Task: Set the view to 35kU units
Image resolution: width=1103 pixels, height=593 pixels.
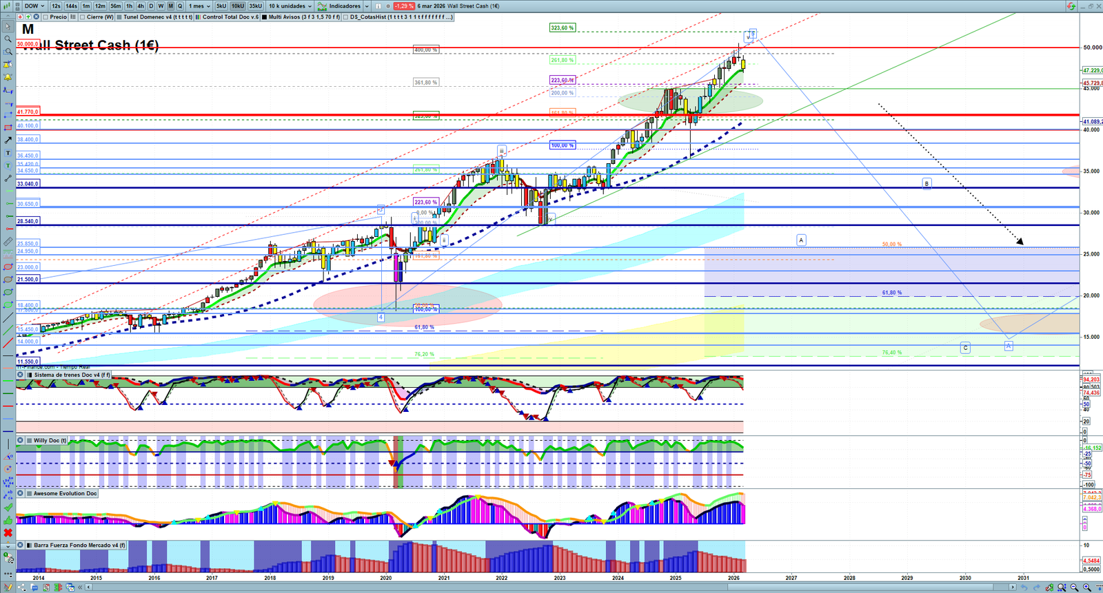Action: 256,6
